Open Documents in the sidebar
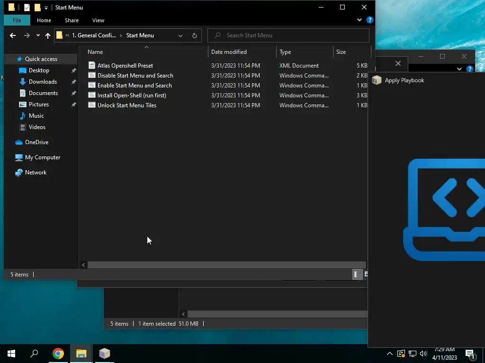 [43, 93]
